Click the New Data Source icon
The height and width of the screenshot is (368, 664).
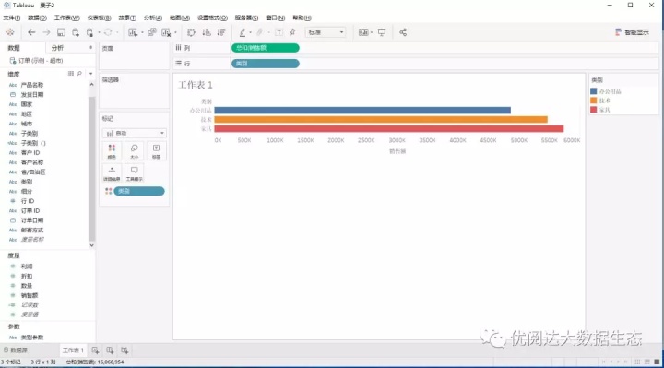pyautogui.click(x=76, y=32)
